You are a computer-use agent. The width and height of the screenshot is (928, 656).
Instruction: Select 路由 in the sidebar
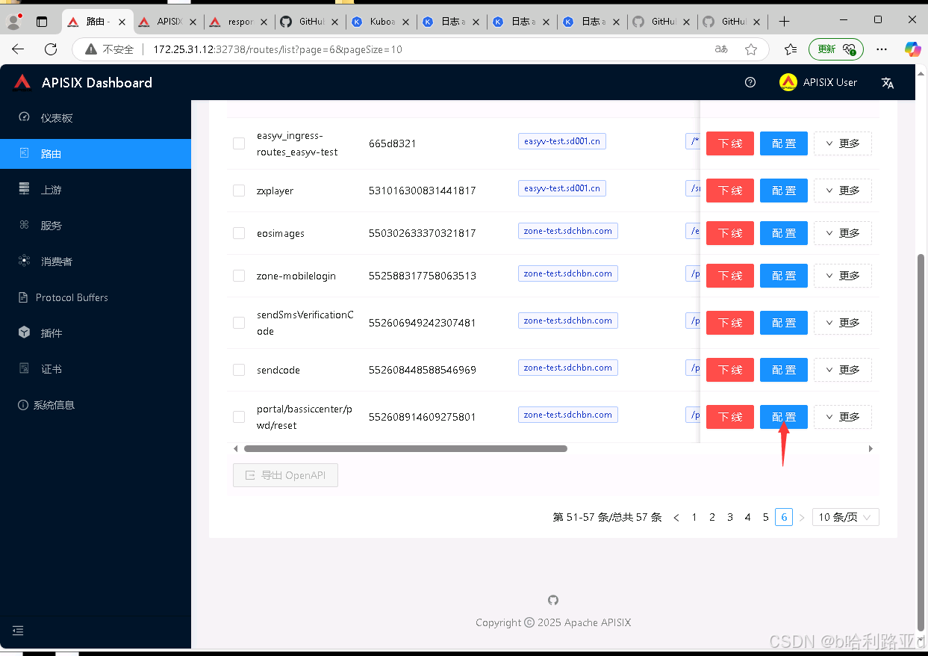[96, 154]
